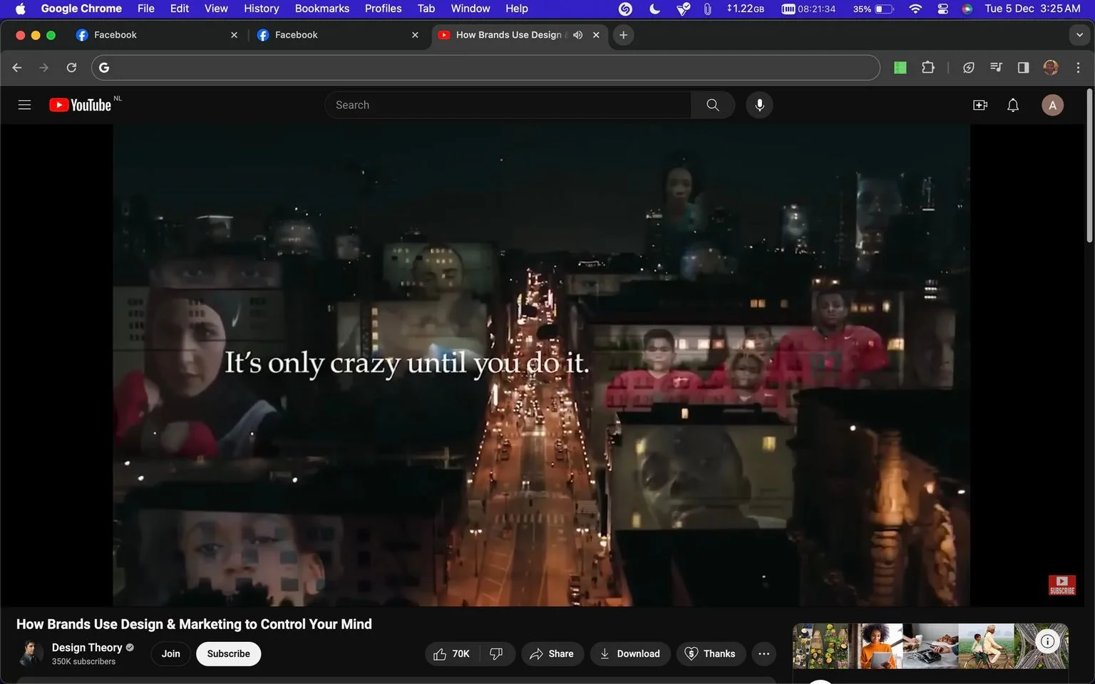This screenshot has width=1095, height=684.
Task: Click the search magnifier button
Action: point(713,105)
